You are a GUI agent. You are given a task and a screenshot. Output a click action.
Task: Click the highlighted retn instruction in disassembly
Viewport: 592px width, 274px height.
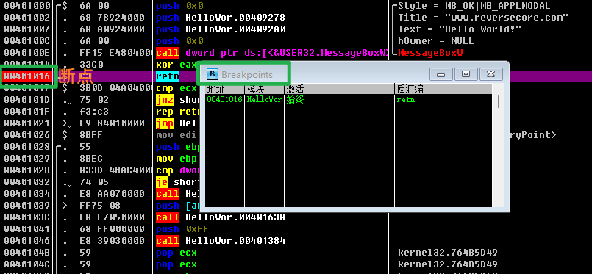[x=168, y=76]
